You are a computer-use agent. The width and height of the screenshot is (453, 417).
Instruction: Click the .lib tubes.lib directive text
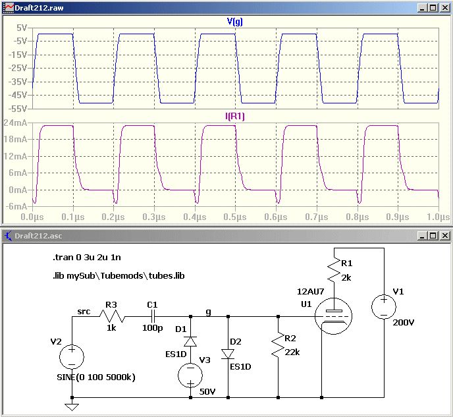coord(119,275)
